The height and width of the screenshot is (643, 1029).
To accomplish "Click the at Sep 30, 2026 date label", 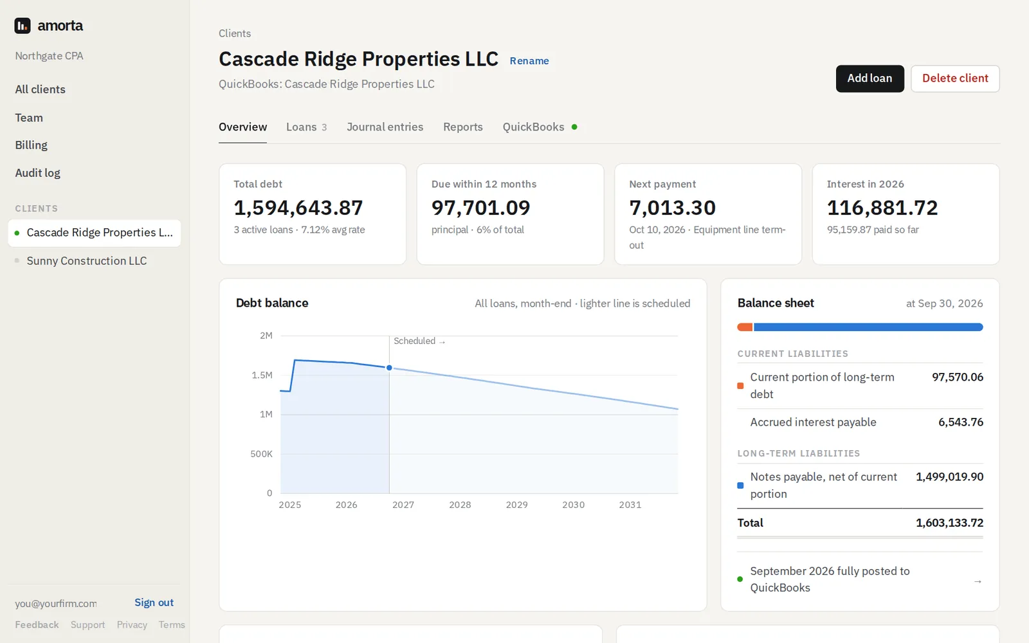I will [x=944, y=303].
